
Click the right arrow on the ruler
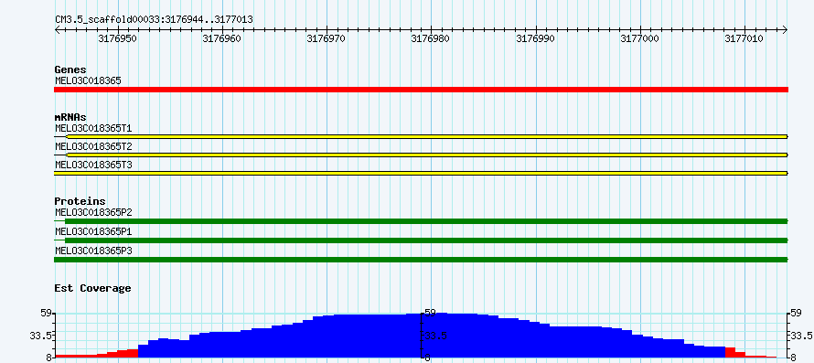click(x=786, y=29)
